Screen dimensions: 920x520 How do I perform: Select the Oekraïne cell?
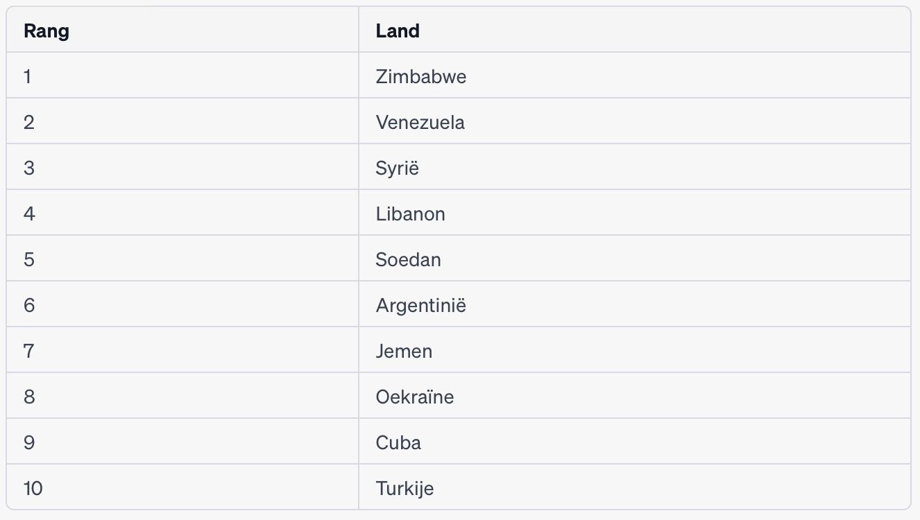pyautogui.click(x=415, y=397)
